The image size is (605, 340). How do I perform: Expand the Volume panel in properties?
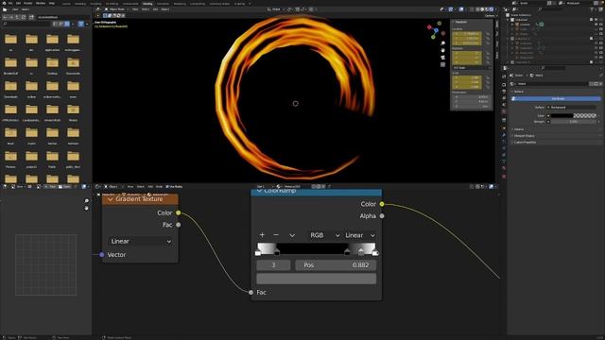(519, 129)
